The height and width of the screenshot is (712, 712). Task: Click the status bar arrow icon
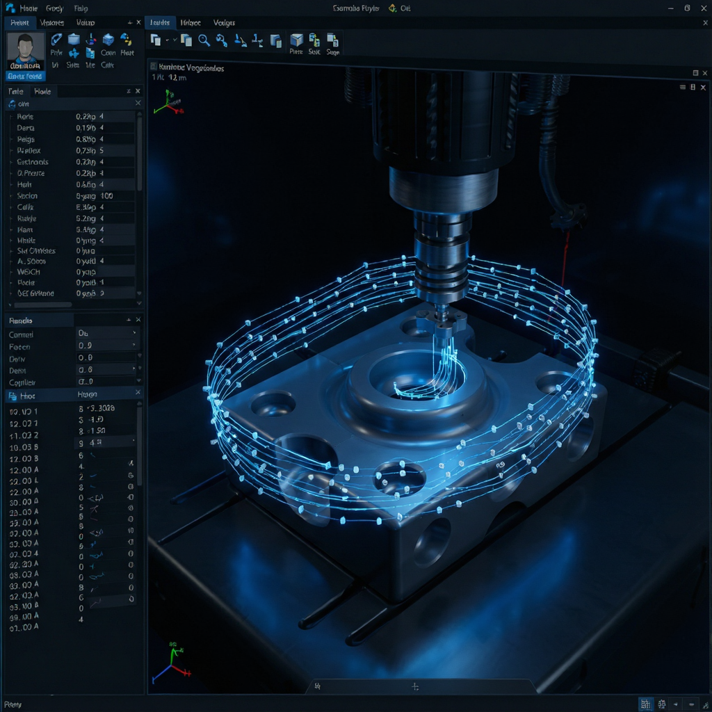click(x=676, y=705)
